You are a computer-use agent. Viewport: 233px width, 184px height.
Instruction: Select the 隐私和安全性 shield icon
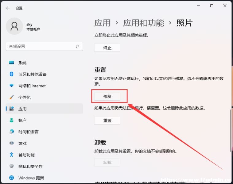coord(11,166)
